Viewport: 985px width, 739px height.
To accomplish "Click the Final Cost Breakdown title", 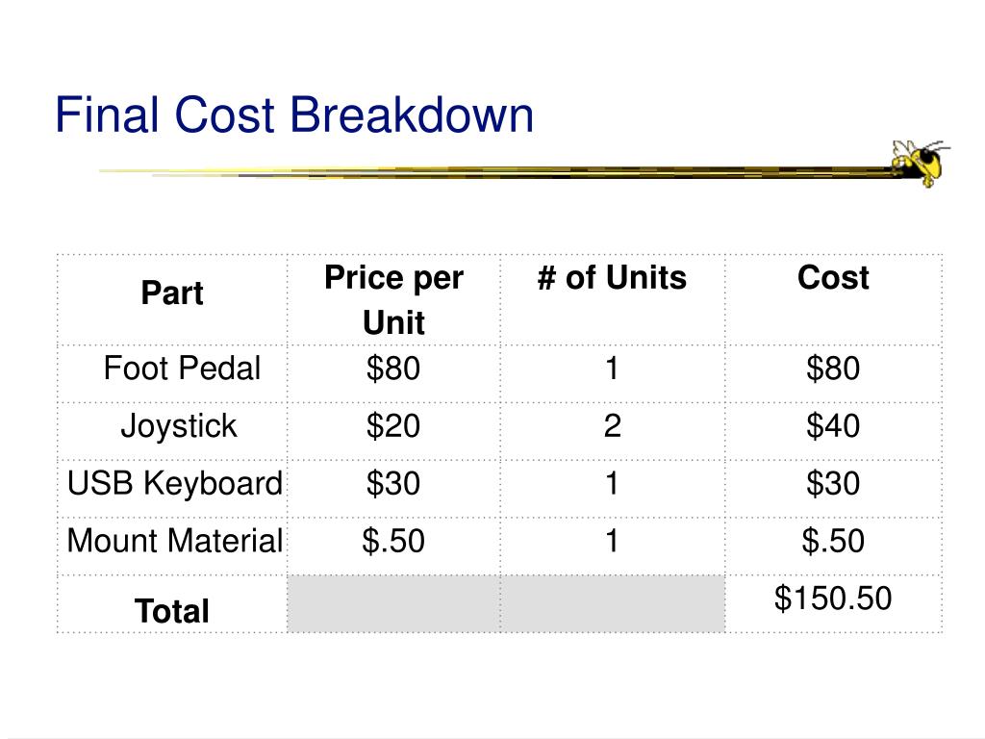I will tap(294, 115).
